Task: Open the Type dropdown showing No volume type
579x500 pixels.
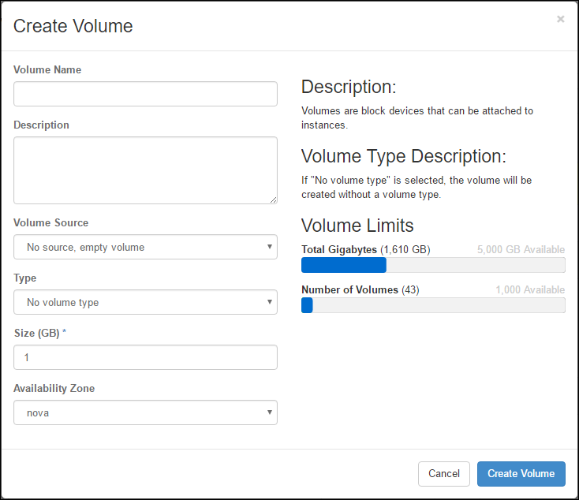Action: coord(145,302)
